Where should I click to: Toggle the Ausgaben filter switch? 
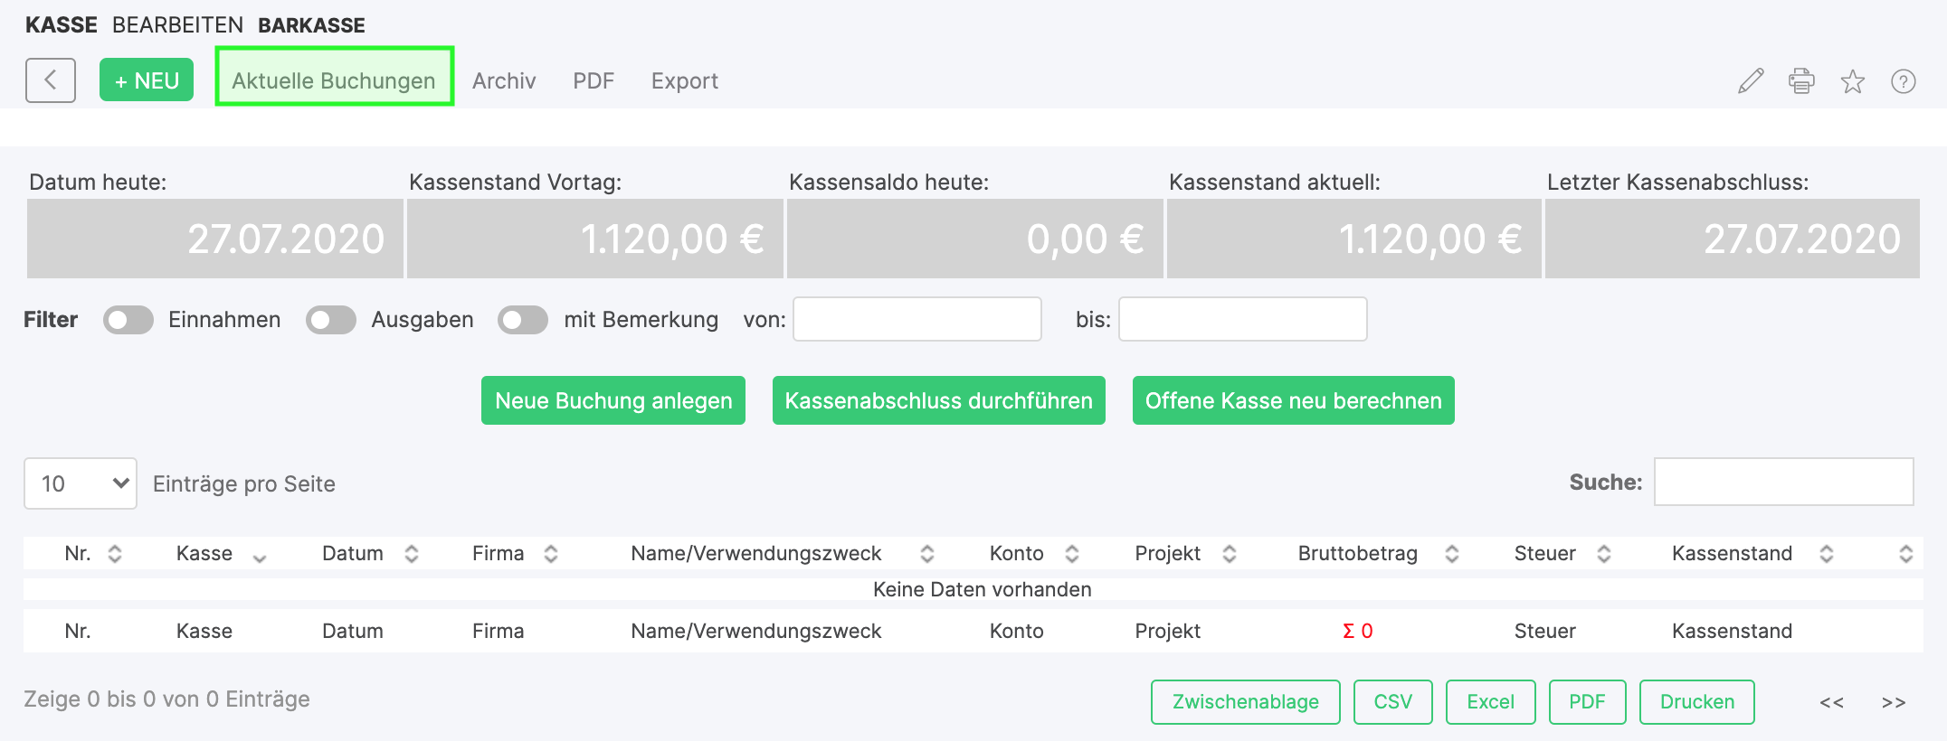coord(331,320)
